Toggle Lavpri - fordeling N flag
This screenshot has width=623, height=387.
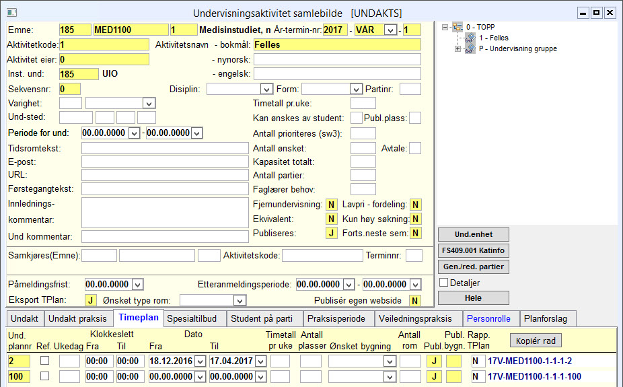pyautogui.click(x=416, y=205)
